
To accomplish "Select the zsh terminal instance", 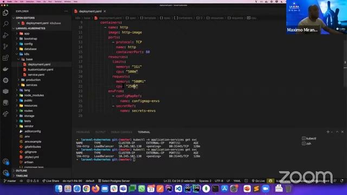I will 306,144.
